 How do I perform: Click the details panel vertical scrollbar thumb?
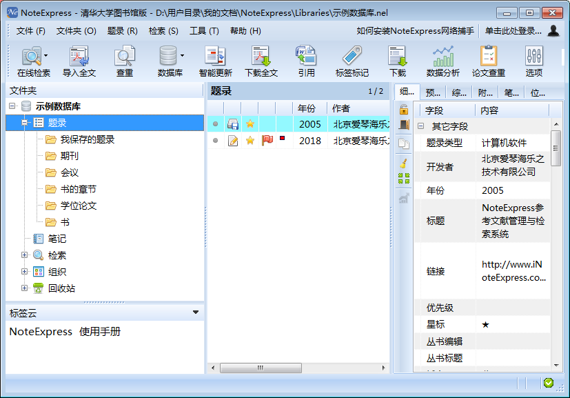(x=556, y=148)
